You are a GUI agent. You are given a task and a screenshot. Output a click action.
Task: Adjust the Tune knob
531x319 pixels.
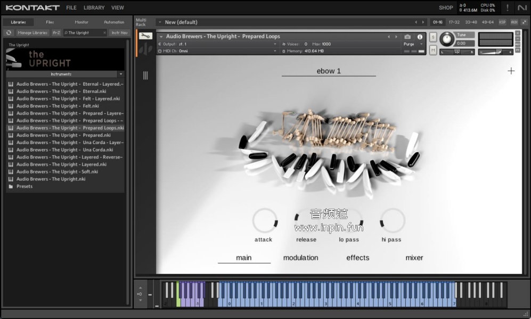coord(446,38)
